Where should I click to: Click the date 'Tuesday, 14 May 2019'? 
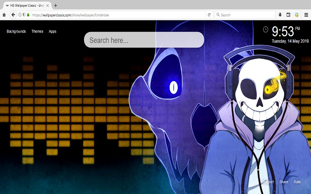[290, 41]
